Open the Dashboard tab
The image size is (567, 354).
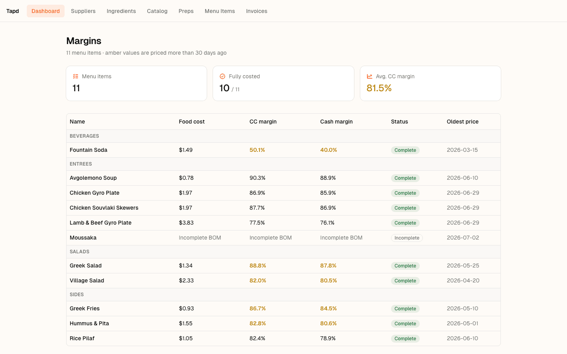[x=46, y=11]
